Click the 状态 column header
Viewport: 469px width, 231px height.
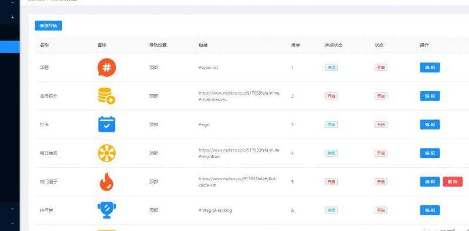[x=379, y=46]
